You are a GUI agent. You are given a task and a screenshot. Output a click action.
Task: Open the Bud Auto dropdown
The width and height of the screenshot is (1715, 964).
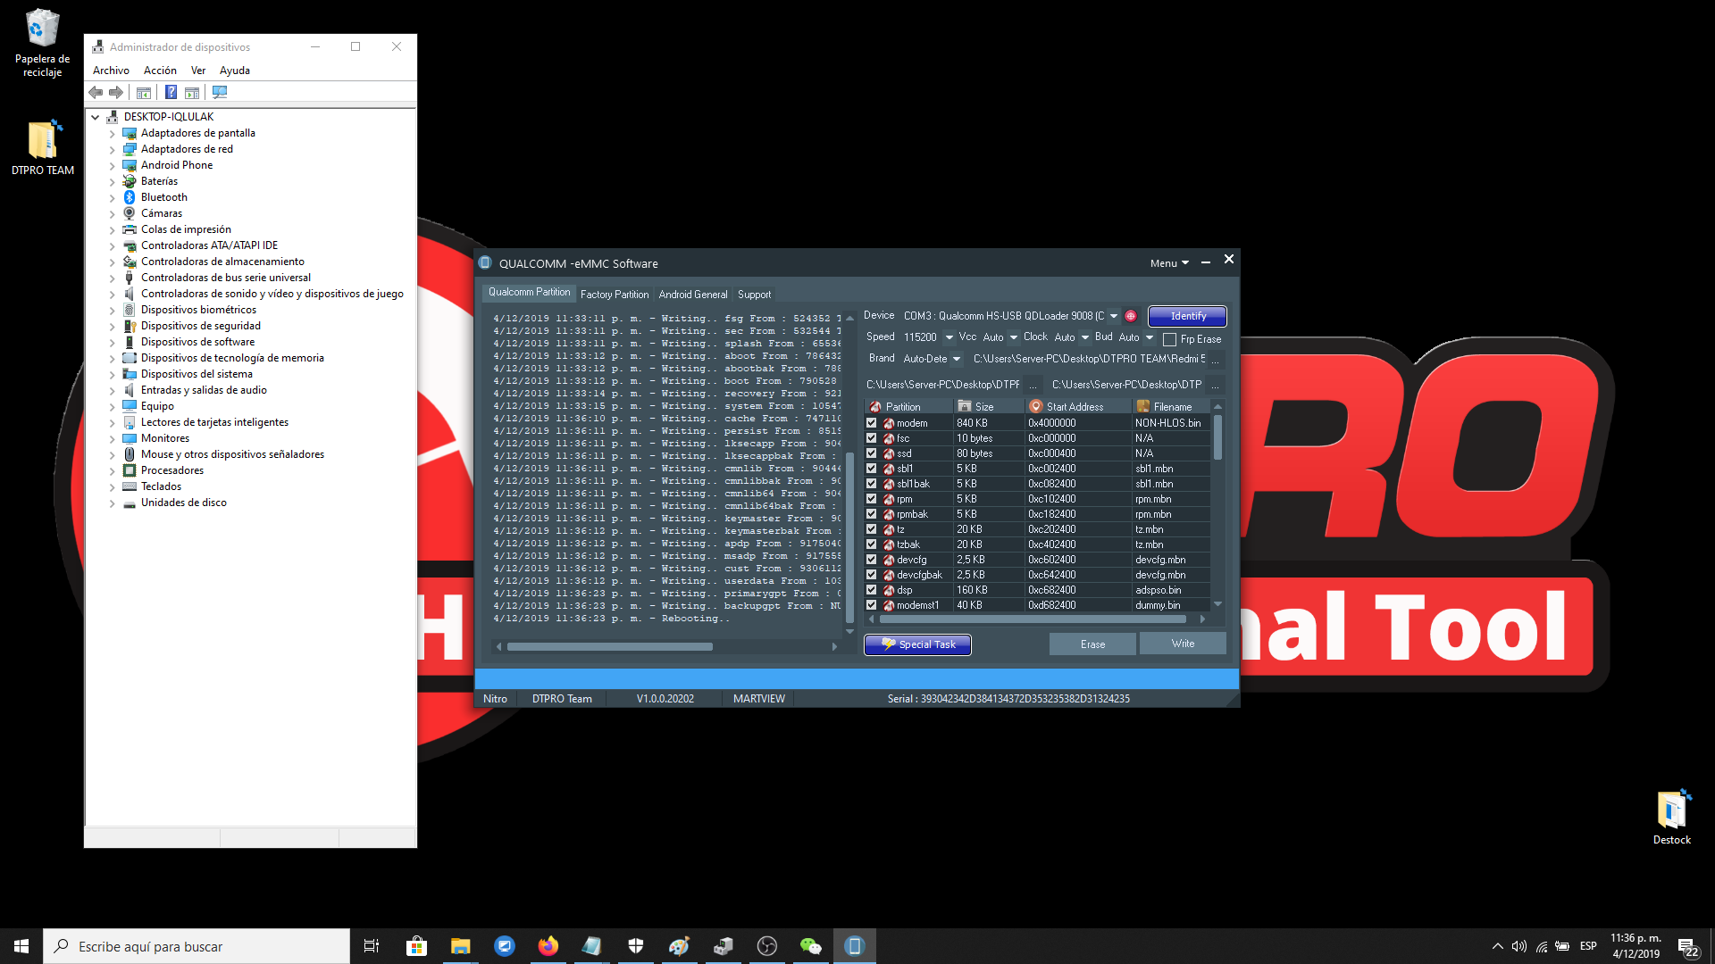[x=1150, y=337]
